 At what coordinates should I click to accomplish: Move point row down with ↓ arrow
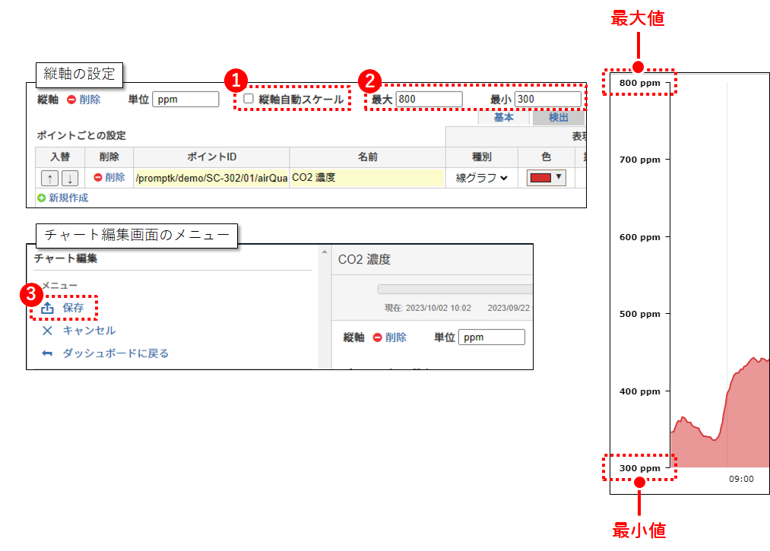pyautogui.click(x=70, y=179)
